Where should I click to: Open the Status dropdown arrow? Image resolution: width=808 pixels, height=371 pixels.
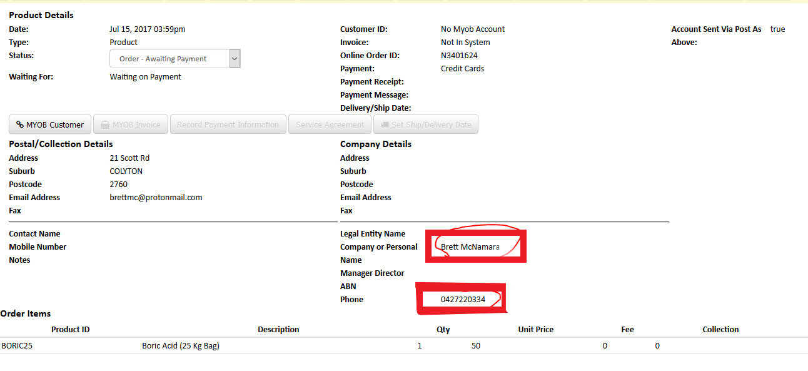[235, 59]
